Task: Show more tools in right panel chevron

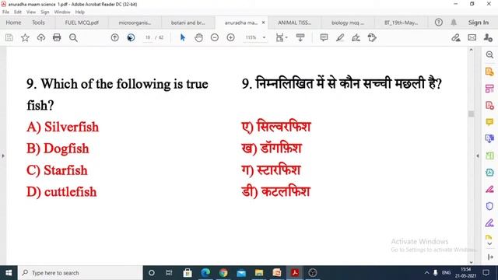Action: coord(489,243)
